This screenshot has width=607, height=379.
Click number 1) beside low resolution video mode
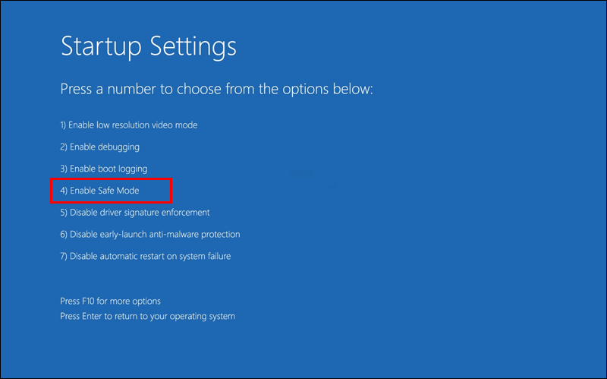(x=64, y=125)
